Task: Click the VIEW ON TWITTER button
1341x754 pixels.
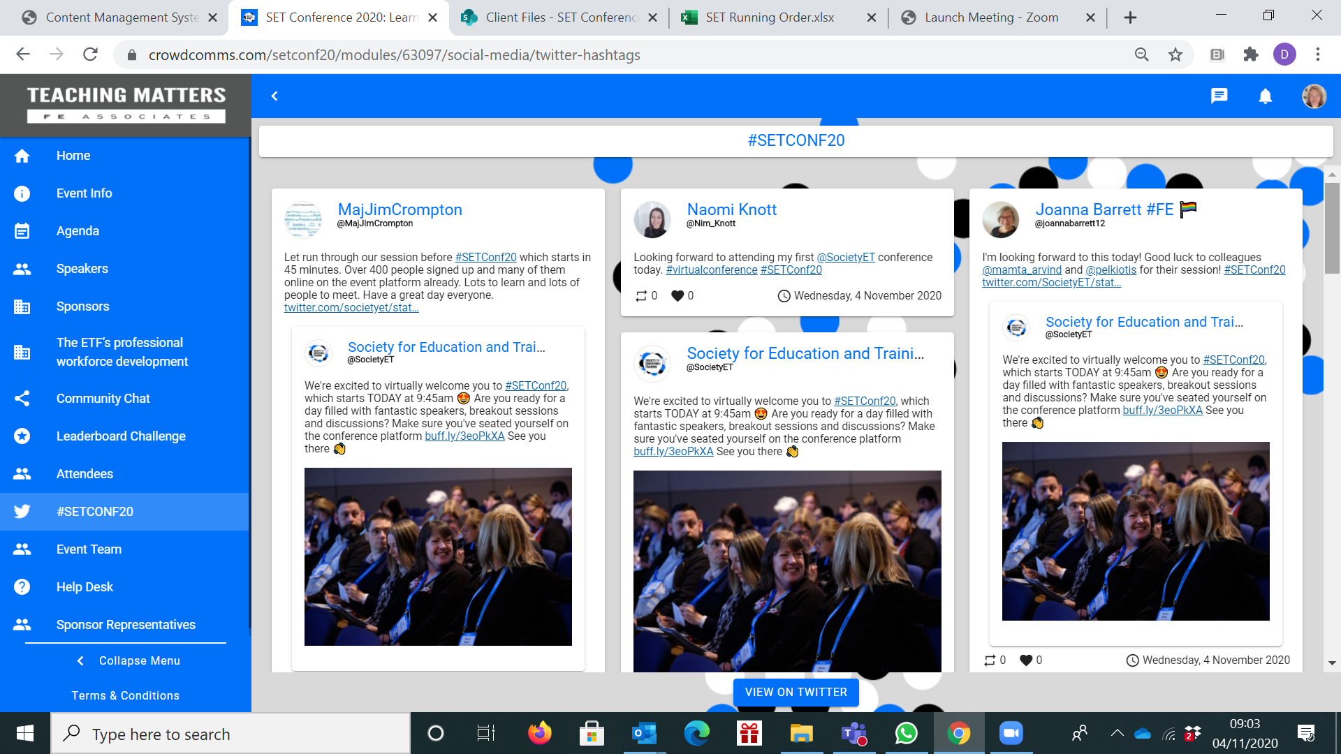Action: [x=796, y=692]
